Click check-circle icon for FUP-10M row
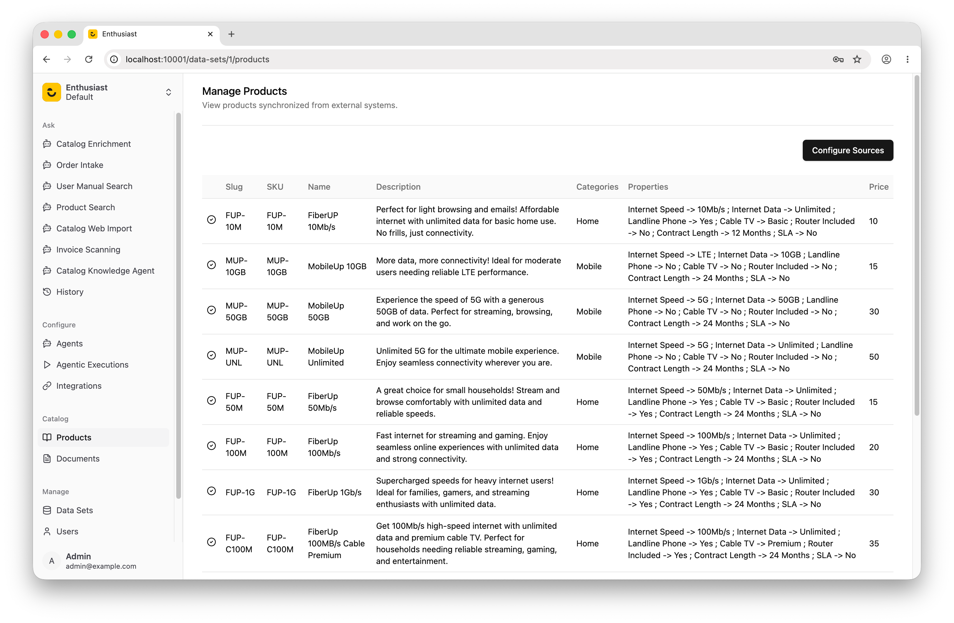The width and height of the screenshot is (954, 623). click(211, 220)
